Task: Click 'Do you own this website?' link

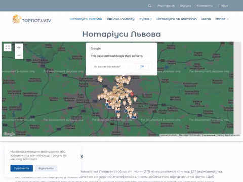Action: (107, 67)
